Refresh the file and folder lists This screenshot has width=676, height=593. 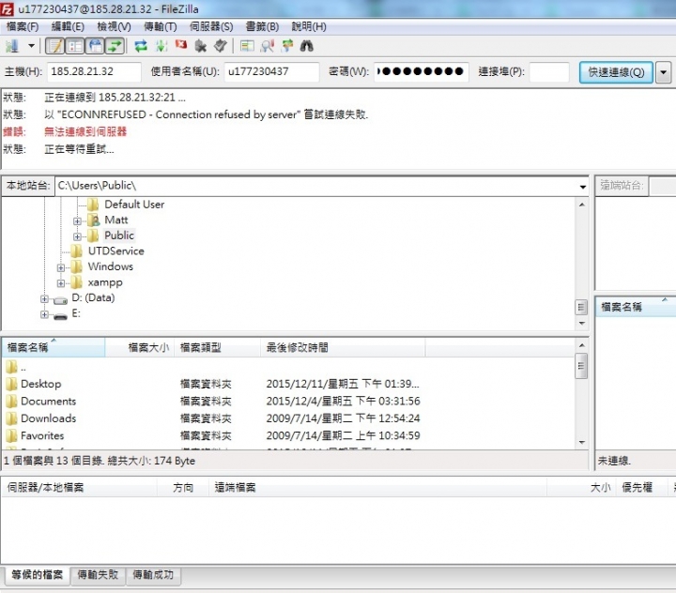tap(141, 46)
